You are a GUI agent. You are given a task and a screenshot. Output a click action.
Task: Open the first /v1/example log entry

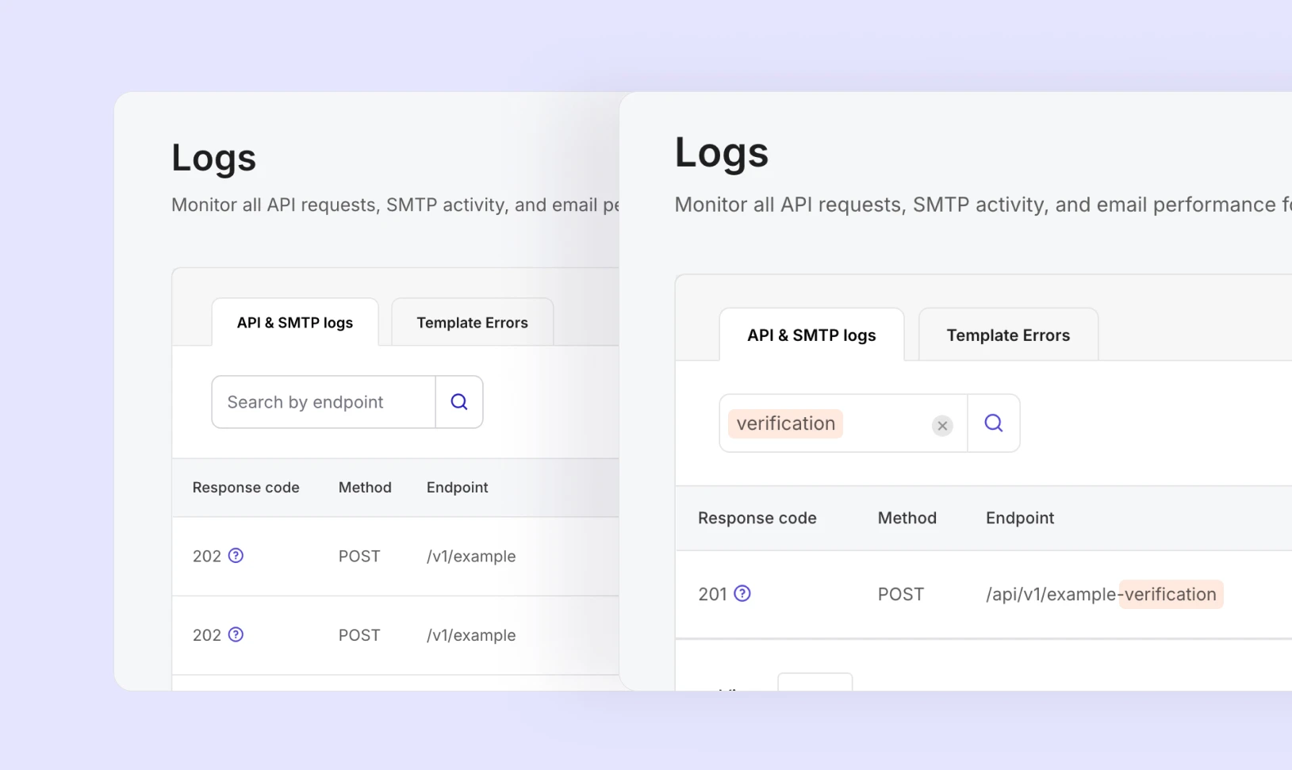tap(471, 557)
